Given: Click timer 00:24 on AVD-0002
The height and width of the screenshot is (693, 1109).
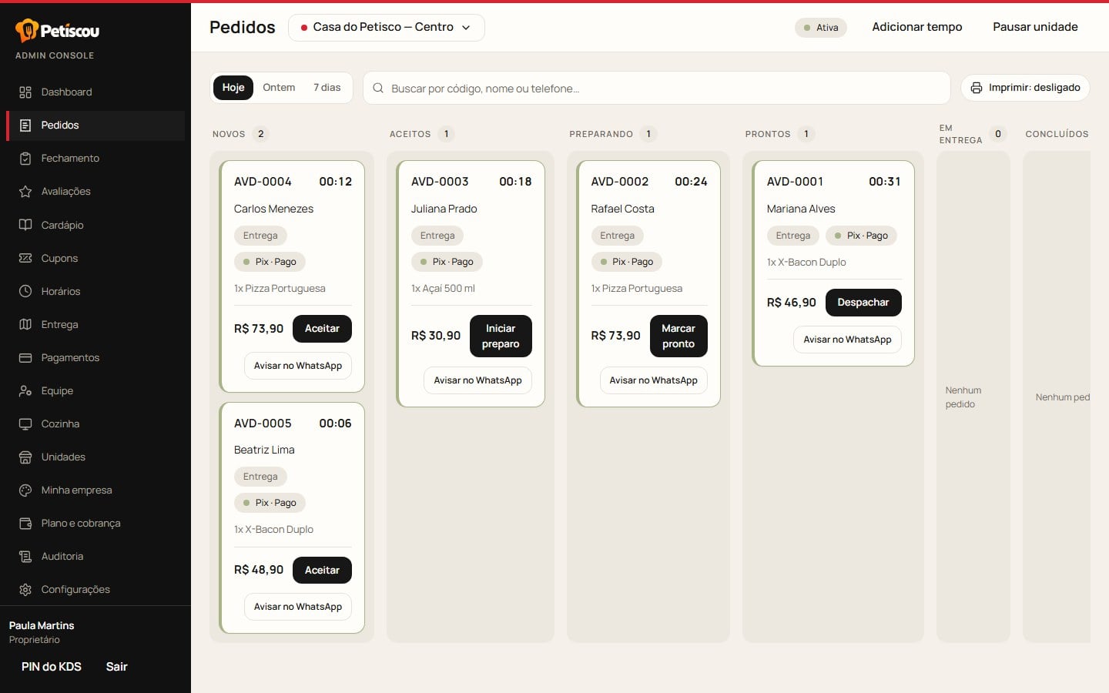Looking at the screenshot, I should click(691, 182).
